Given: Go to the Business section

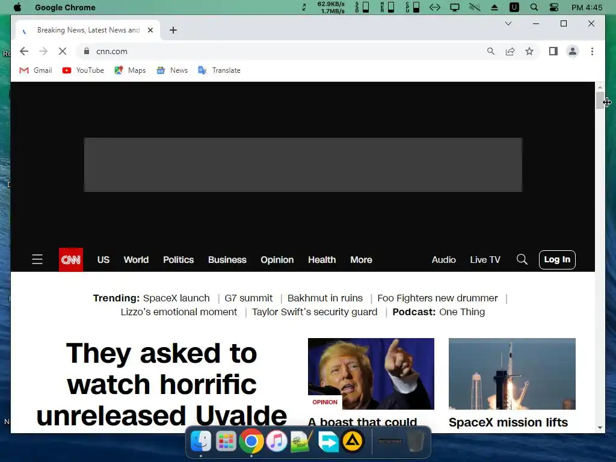Looking at the screenshot, I should [x=227, y=260].
